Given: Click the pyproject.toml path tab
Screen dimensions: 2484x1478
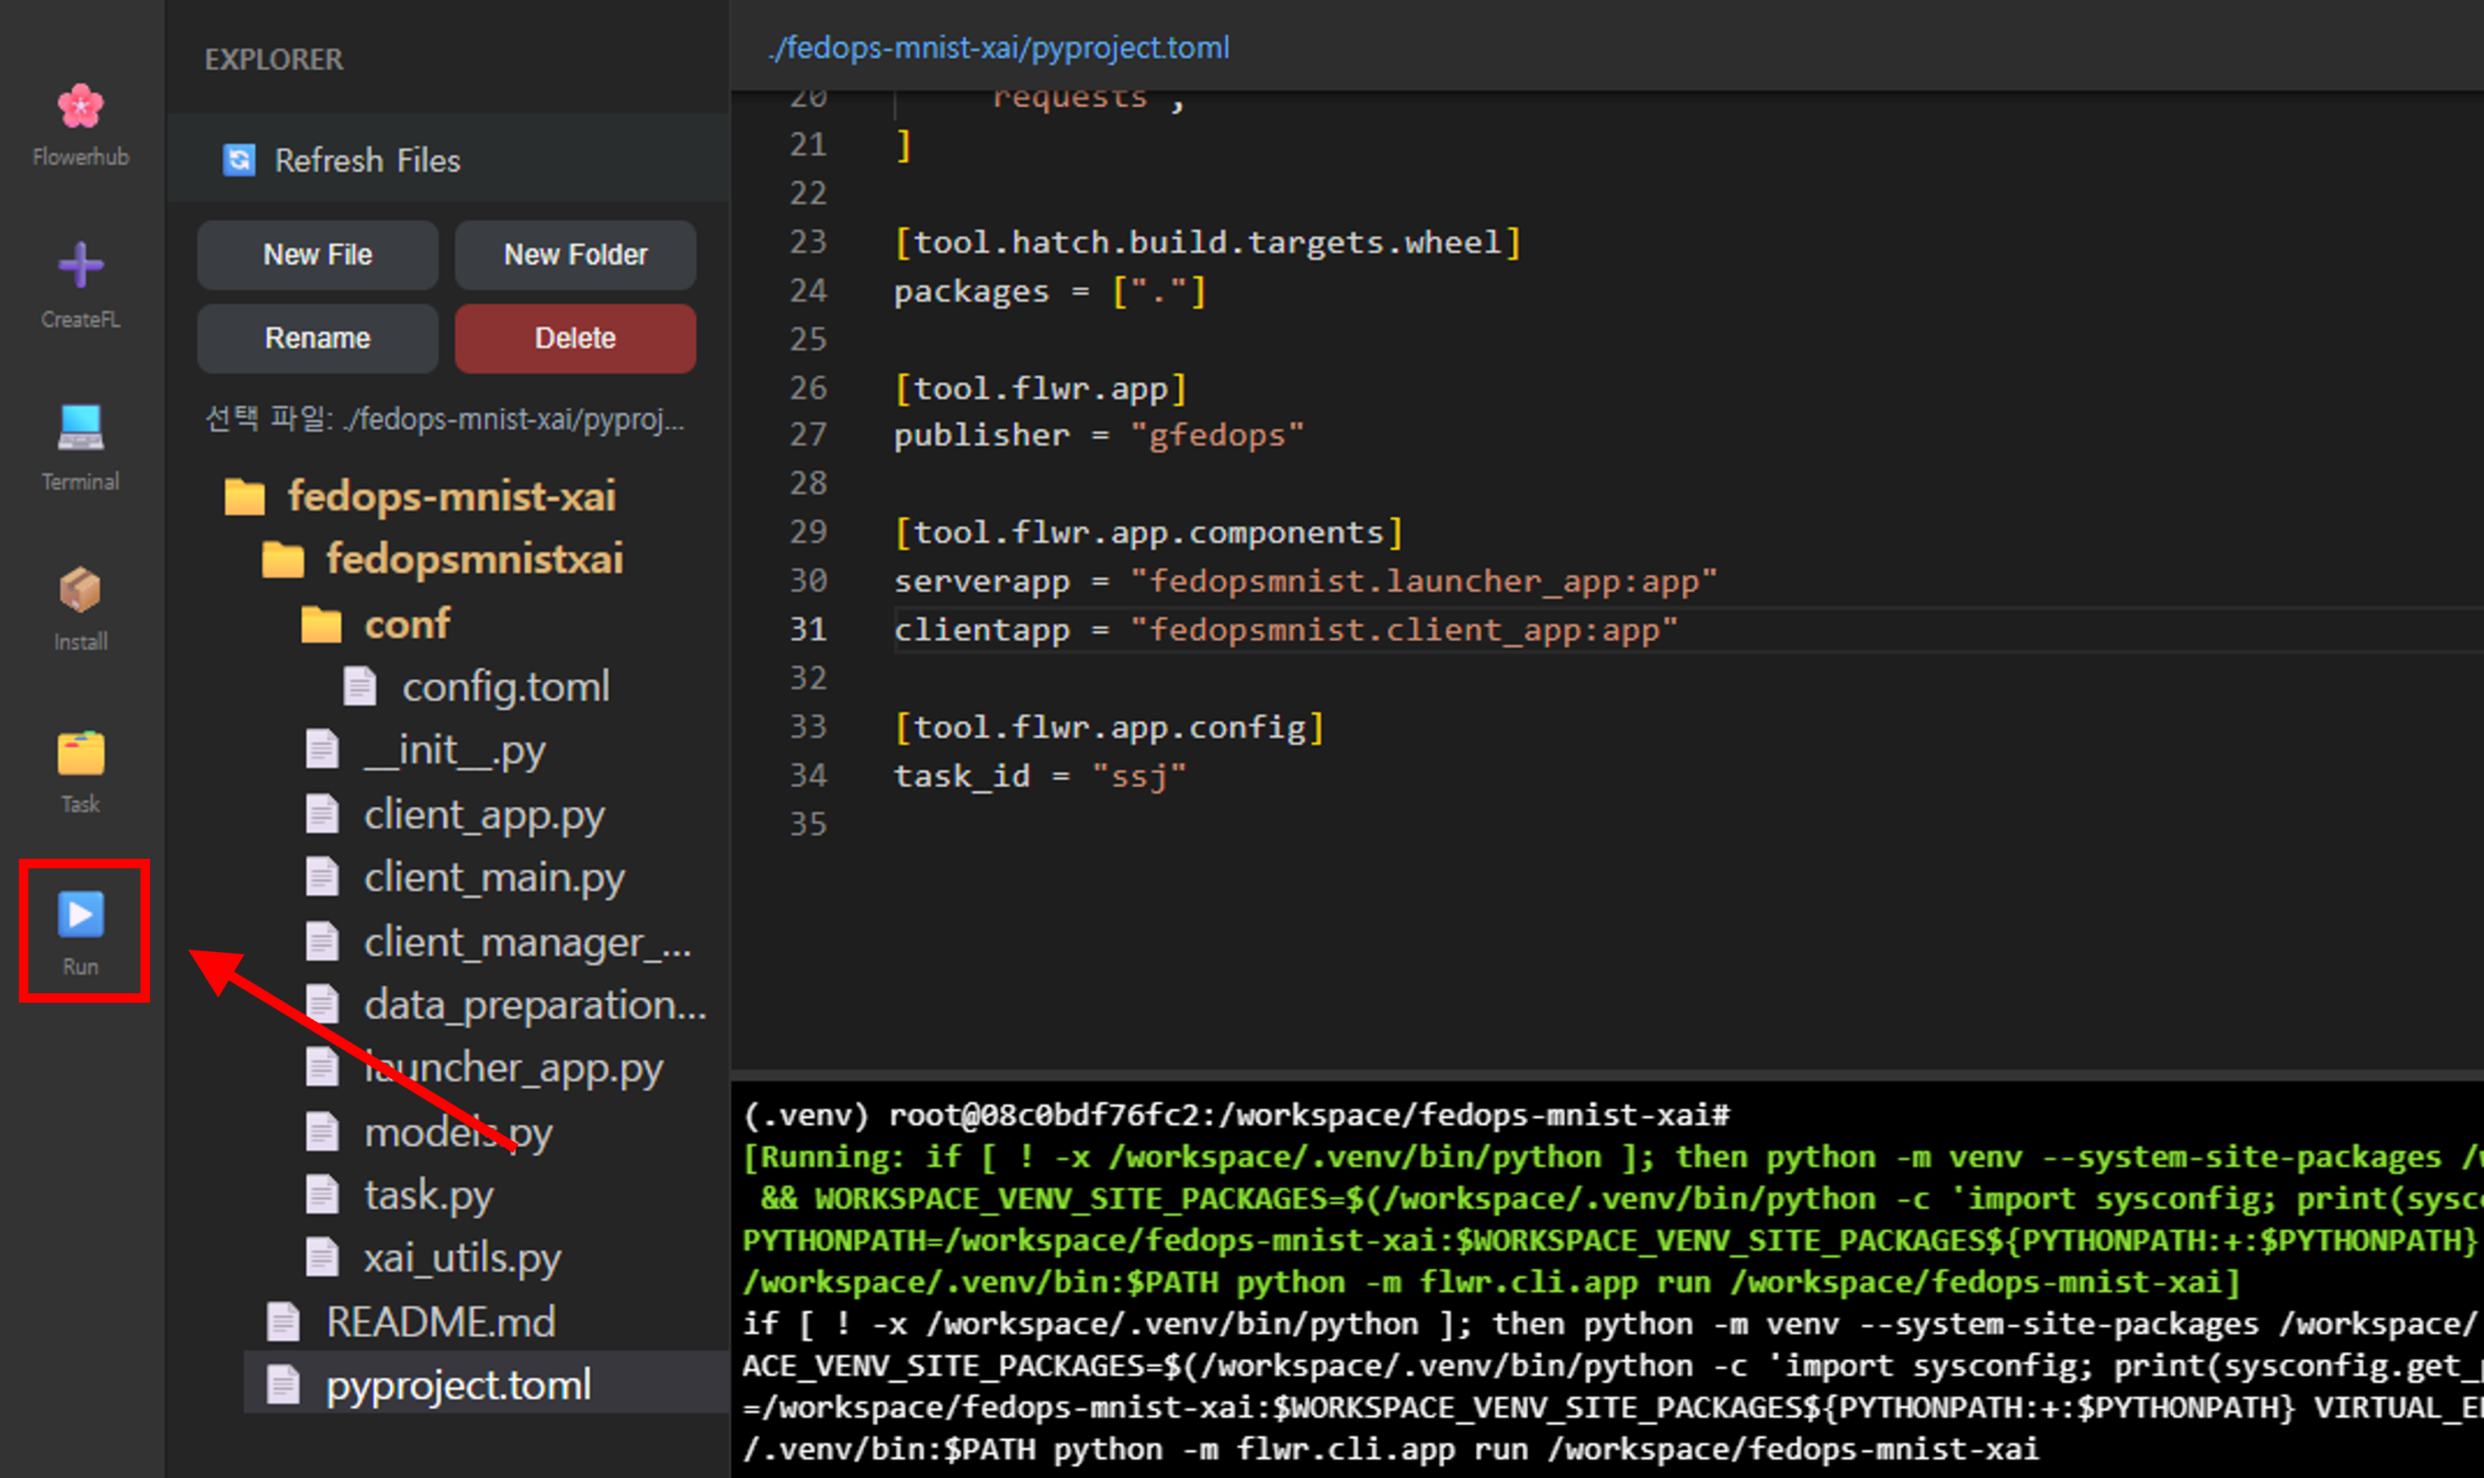Looking at the screenshot, I should click(998, 48).
